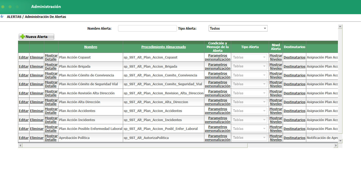This screenshot has width=361, height=170.
Task: Open Tipo Alerta dropdown for Revisión Alta Dirección row
Action: [x=249, y=93]
